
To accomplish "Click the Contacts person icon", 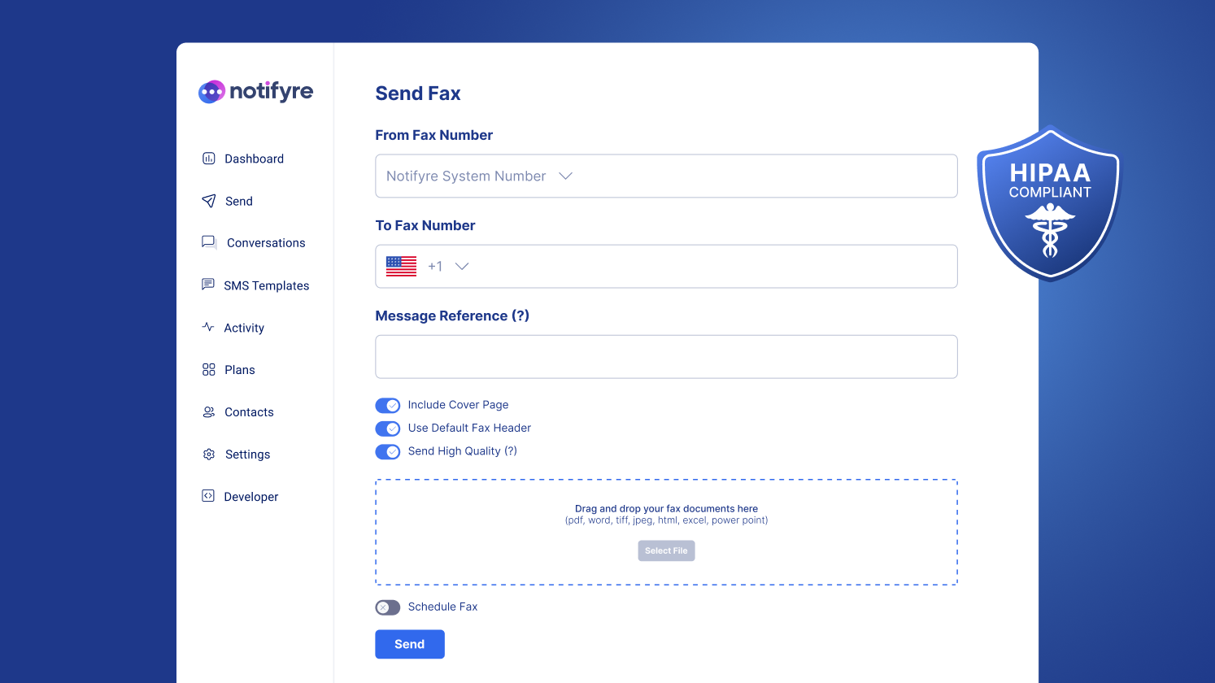I will (x=209, y=411).
